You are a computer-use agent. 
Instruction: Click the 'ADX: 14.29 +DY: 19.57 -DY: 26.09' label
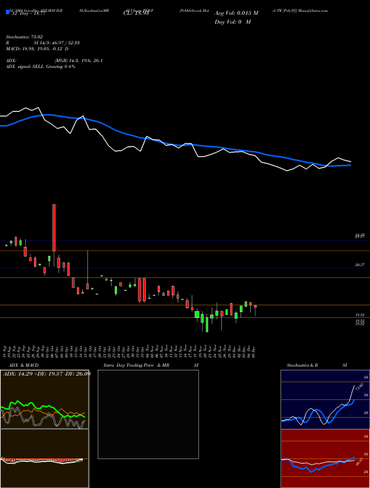point(47,373)
